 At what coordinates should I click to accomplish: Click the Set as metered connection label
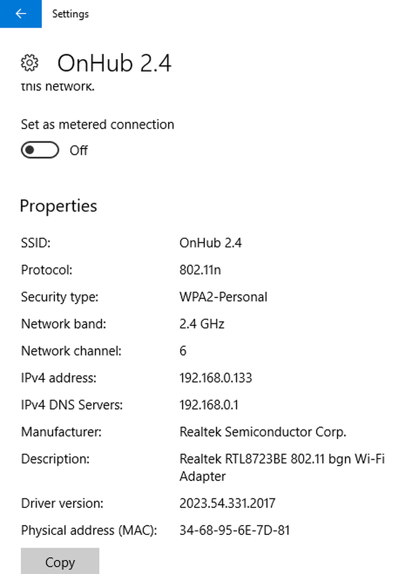[x=98, y=125]
